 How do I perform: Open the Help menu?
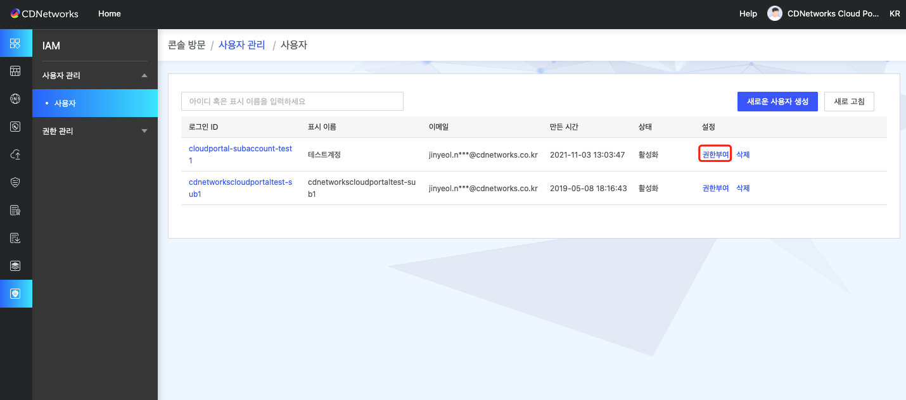pos(748,13)
